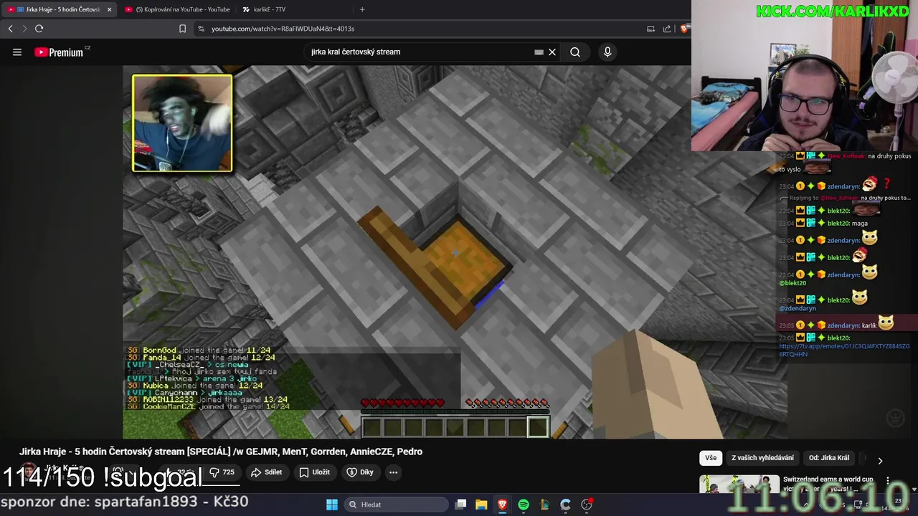Click the Hledat taskbar search box
The width and height of the screenshot is (918, 516).
[397, 505]
